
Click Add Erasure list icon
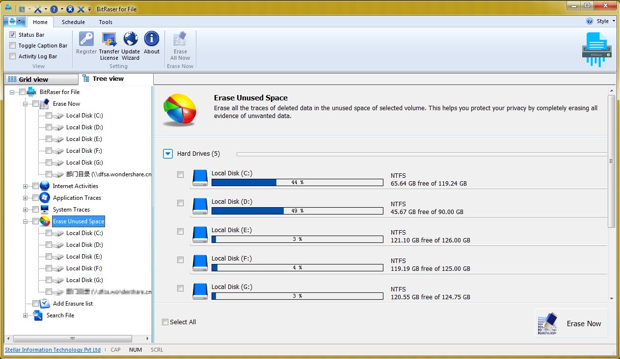click(x=45, y=304)
